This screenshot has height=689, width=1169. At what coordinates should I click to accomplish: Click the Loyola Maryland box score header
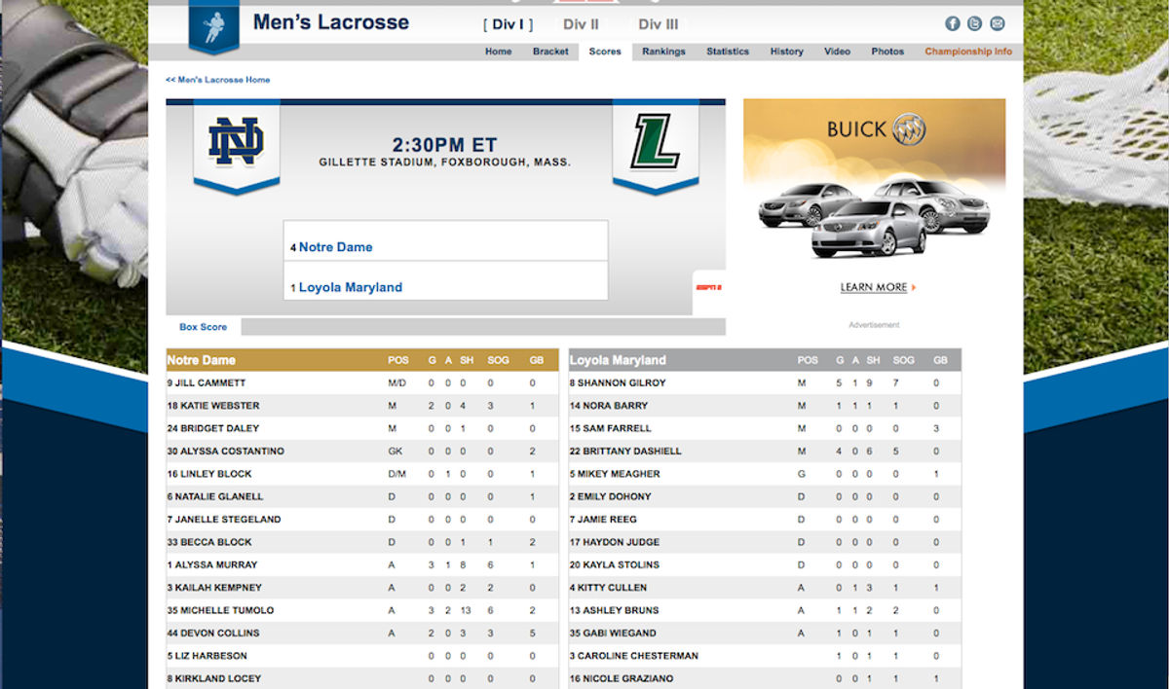pos(765,360)
